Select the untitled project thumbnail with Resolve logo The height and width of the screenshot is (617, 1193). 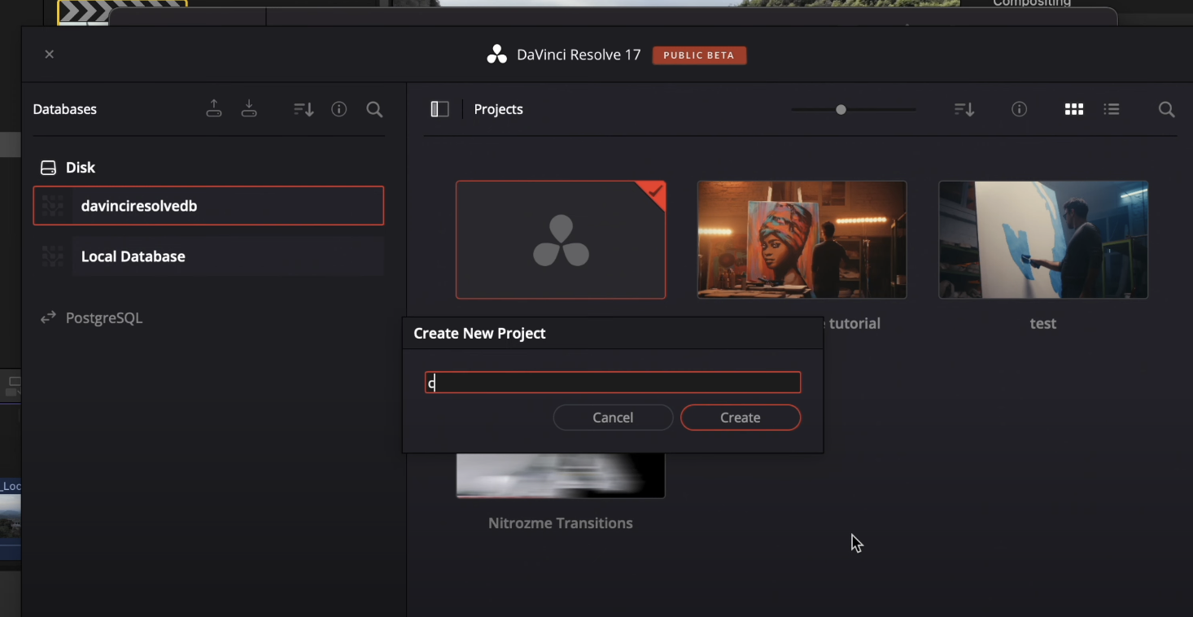(x=561, y=240)
